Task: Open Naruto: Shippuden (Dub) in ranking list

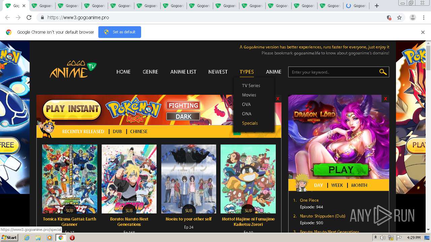Action: pyautogui.click(x=323, y=216)
